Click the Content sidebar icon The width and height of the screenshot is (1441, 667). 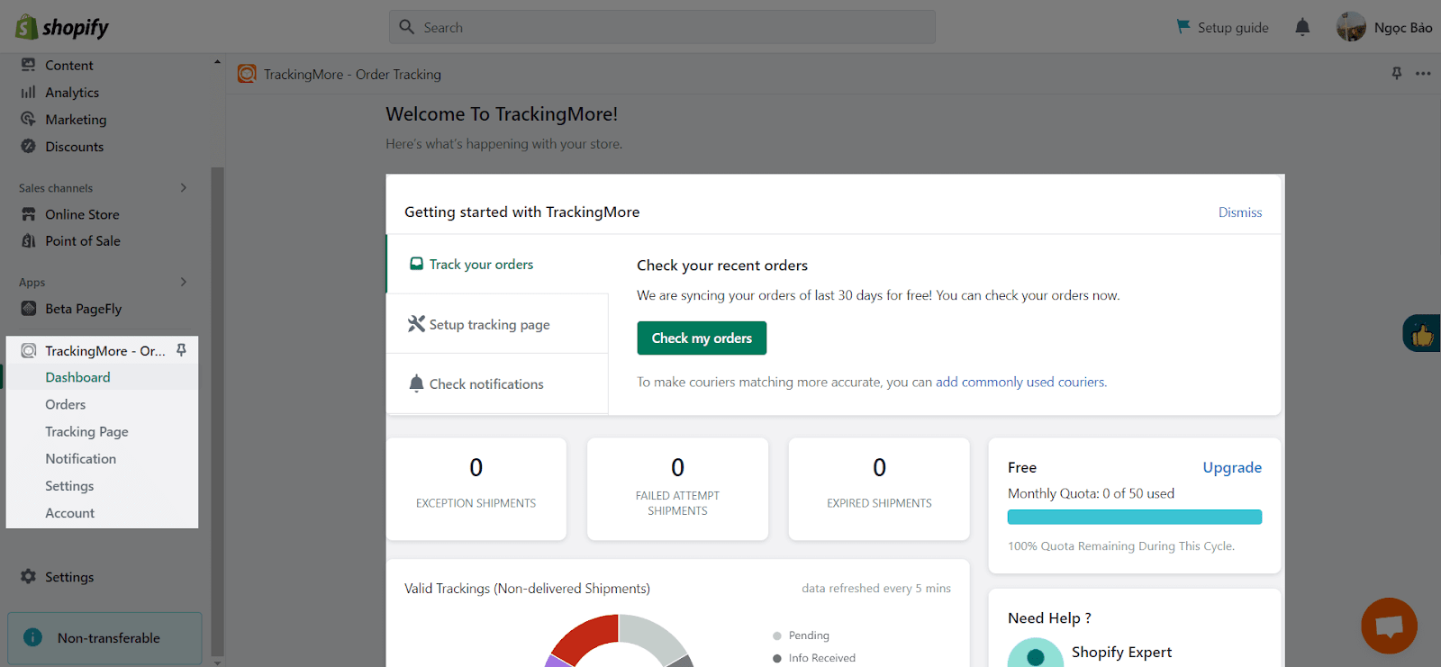[29, 65]
